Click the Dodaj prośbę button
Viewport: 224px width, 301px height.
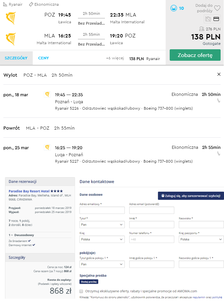click(x=89, y=282)
